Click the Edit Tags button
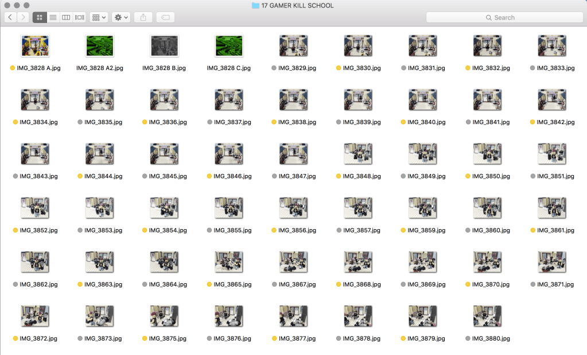Viewport: 587px width, 355px height. 165,17
